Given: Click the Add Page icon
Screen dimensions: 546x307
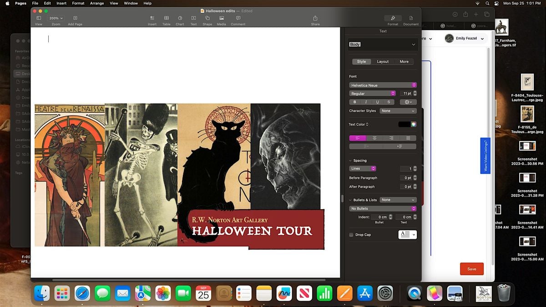Looking at the screenshot, I should [75, 18].
